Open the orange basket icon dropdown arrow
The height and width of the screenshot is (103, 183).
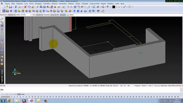(106, 7)
